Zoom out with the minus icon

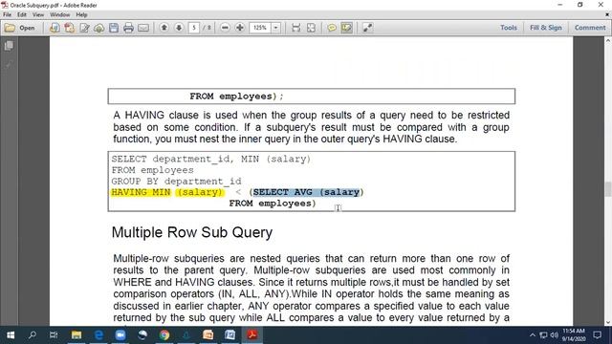pos(225,28)
